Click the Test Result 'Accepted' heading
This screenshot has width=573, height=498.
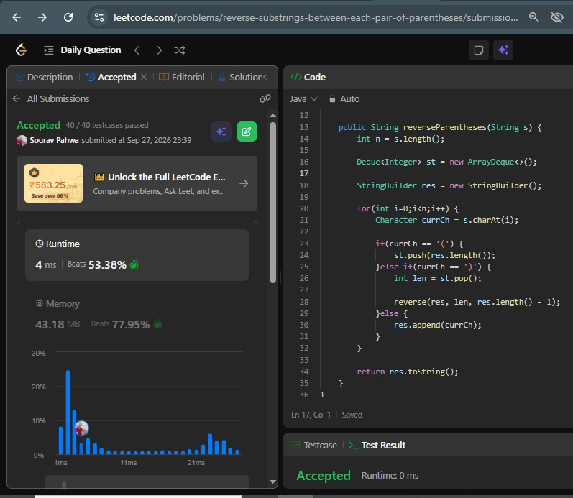324,475
